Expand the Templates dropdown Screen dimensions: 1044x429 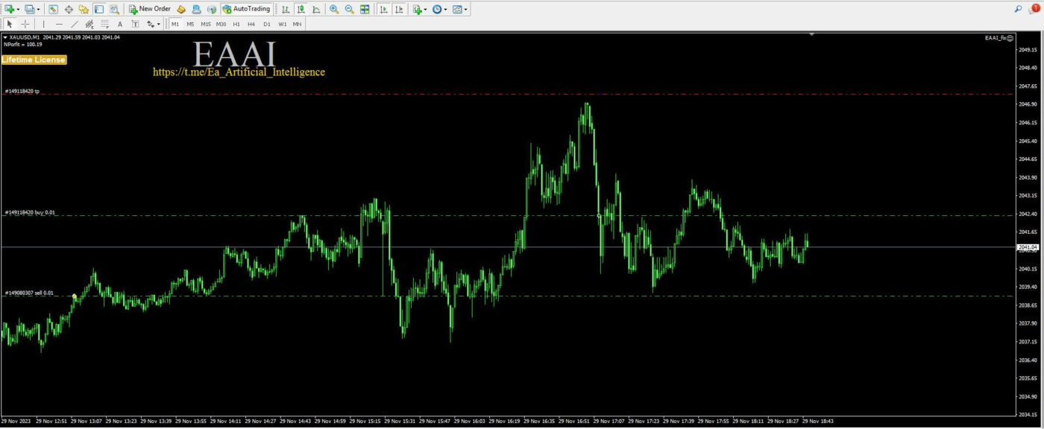click(459, 9)
